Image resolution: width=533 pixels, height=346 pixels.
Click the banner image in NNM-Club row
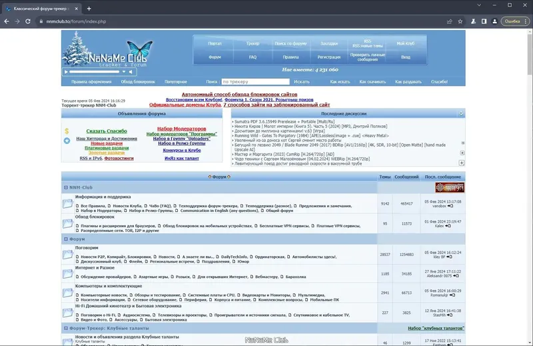(450, 187)
